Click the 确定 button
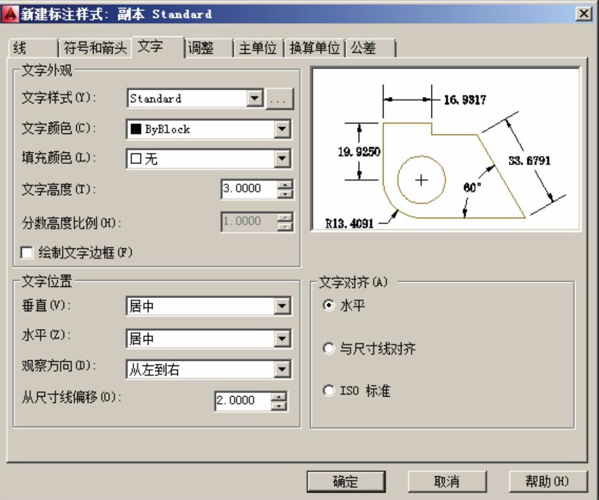This screenshot has height=500, width=599. tap(345, 482)
